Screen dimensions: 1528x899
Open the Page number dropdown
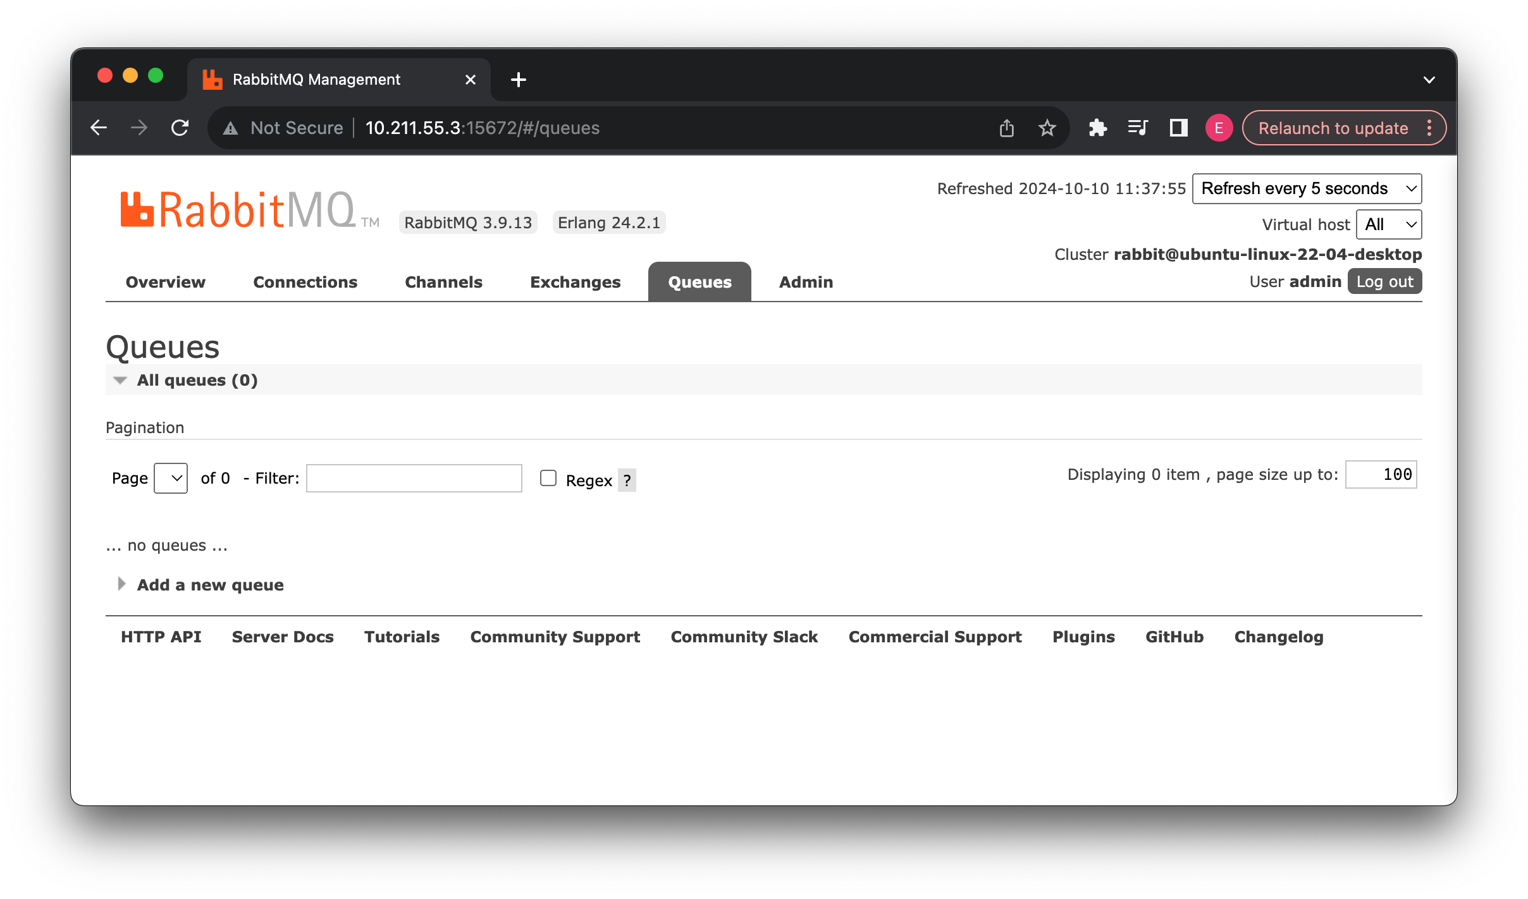(x=169, y=478)
